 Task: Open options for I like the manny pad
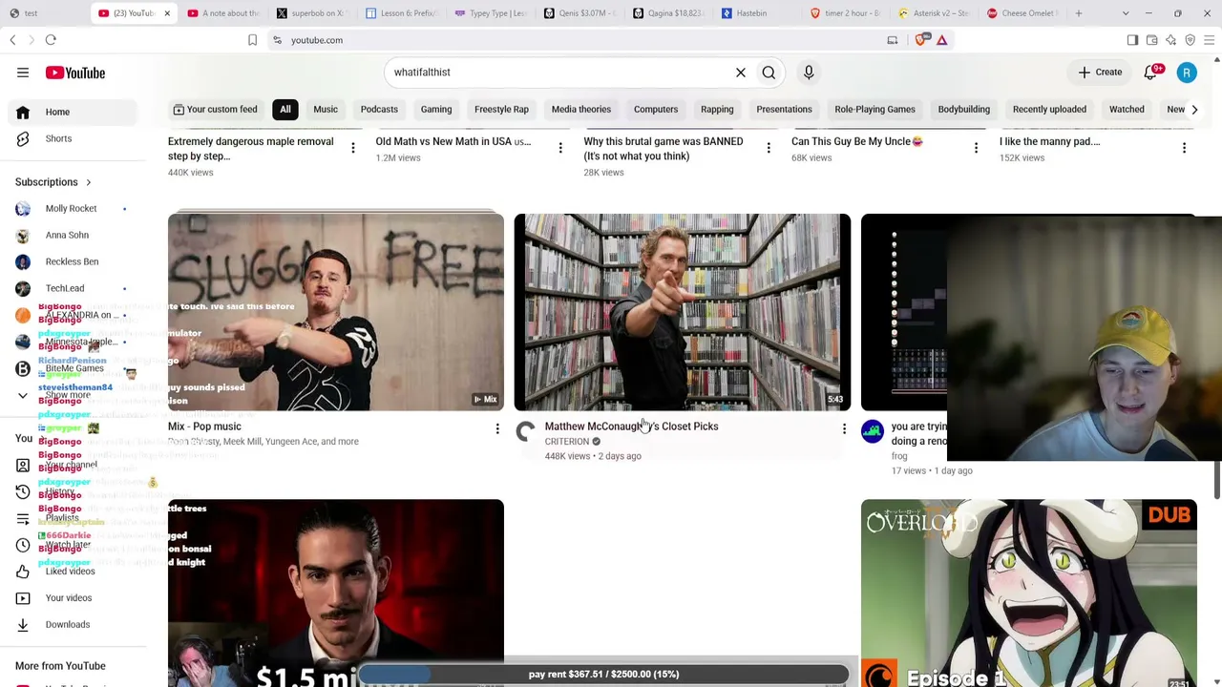point(1184,148)
